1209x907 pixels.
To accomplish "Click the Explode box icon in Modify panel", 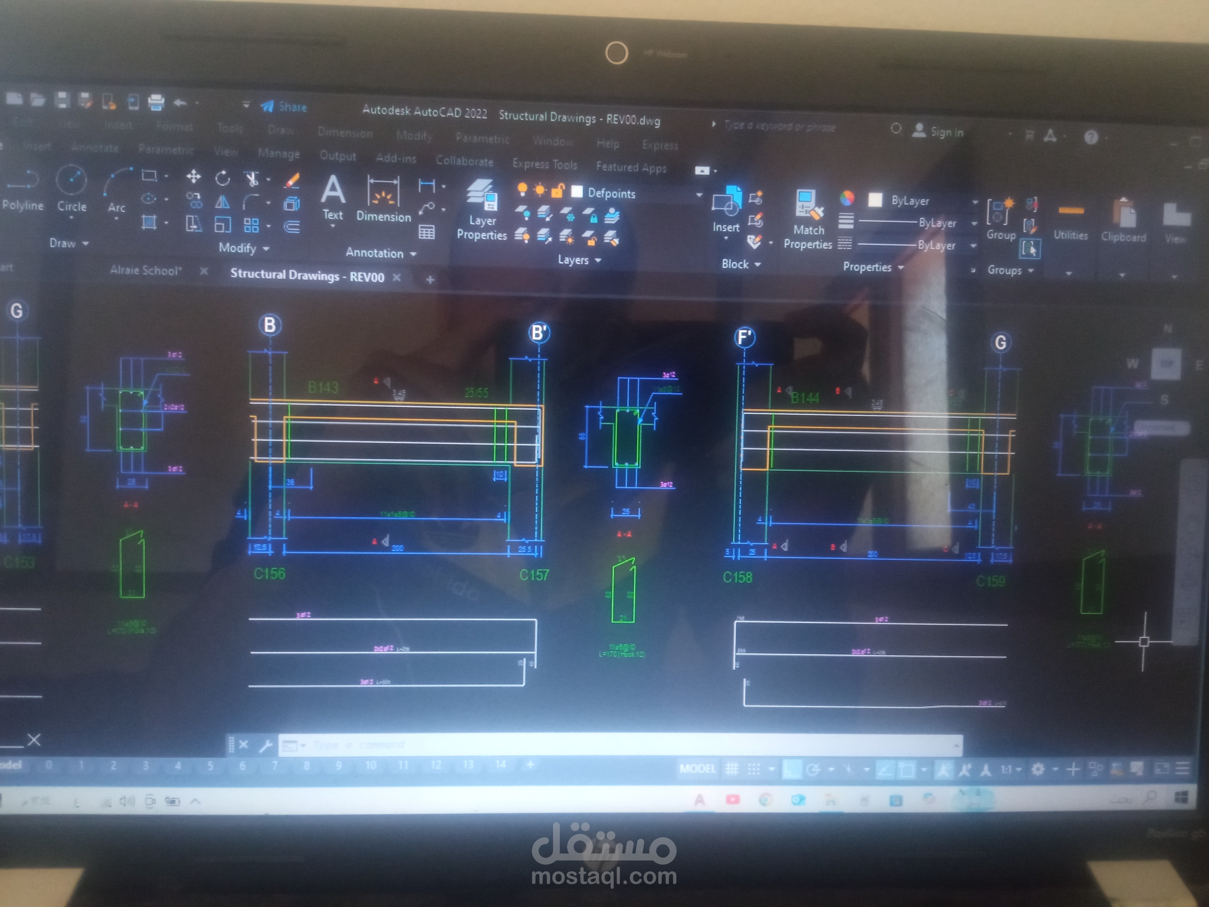I will 292,203.
